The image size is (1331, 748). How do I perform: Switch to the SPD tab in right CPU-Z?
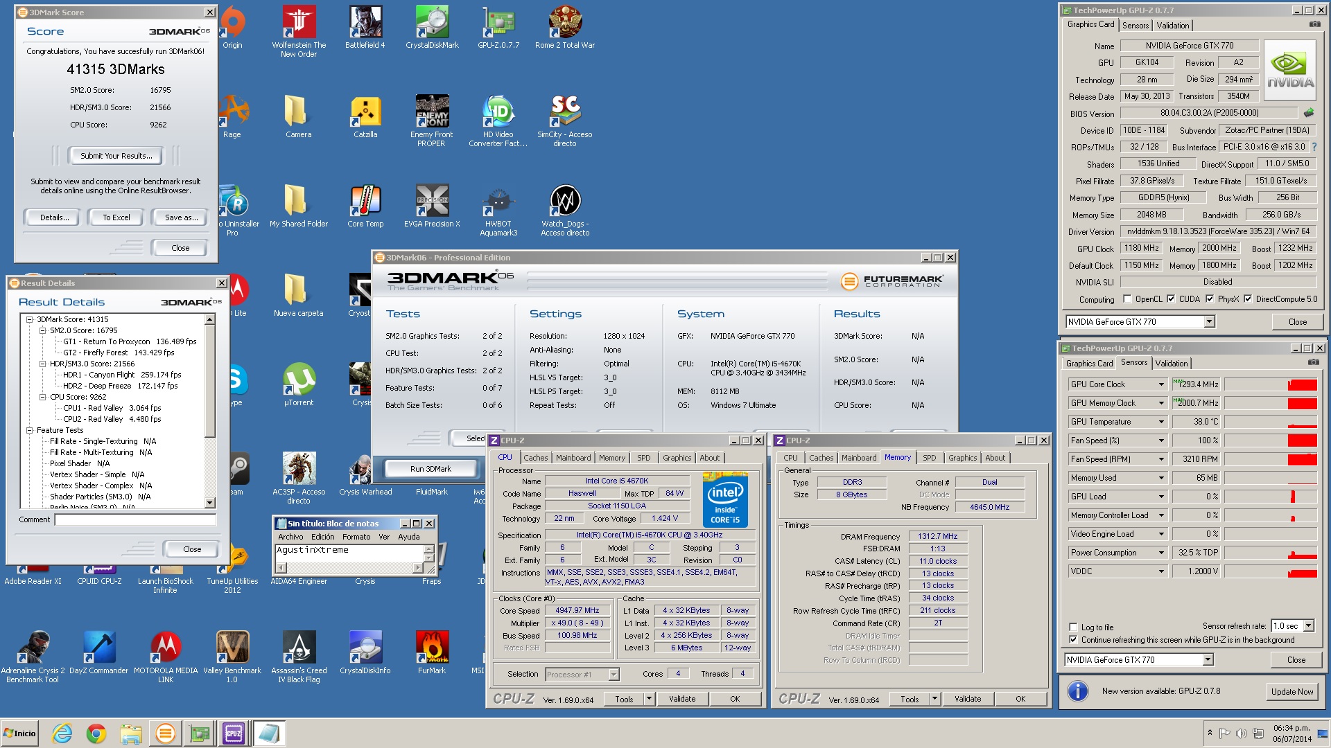coord(929,458)
